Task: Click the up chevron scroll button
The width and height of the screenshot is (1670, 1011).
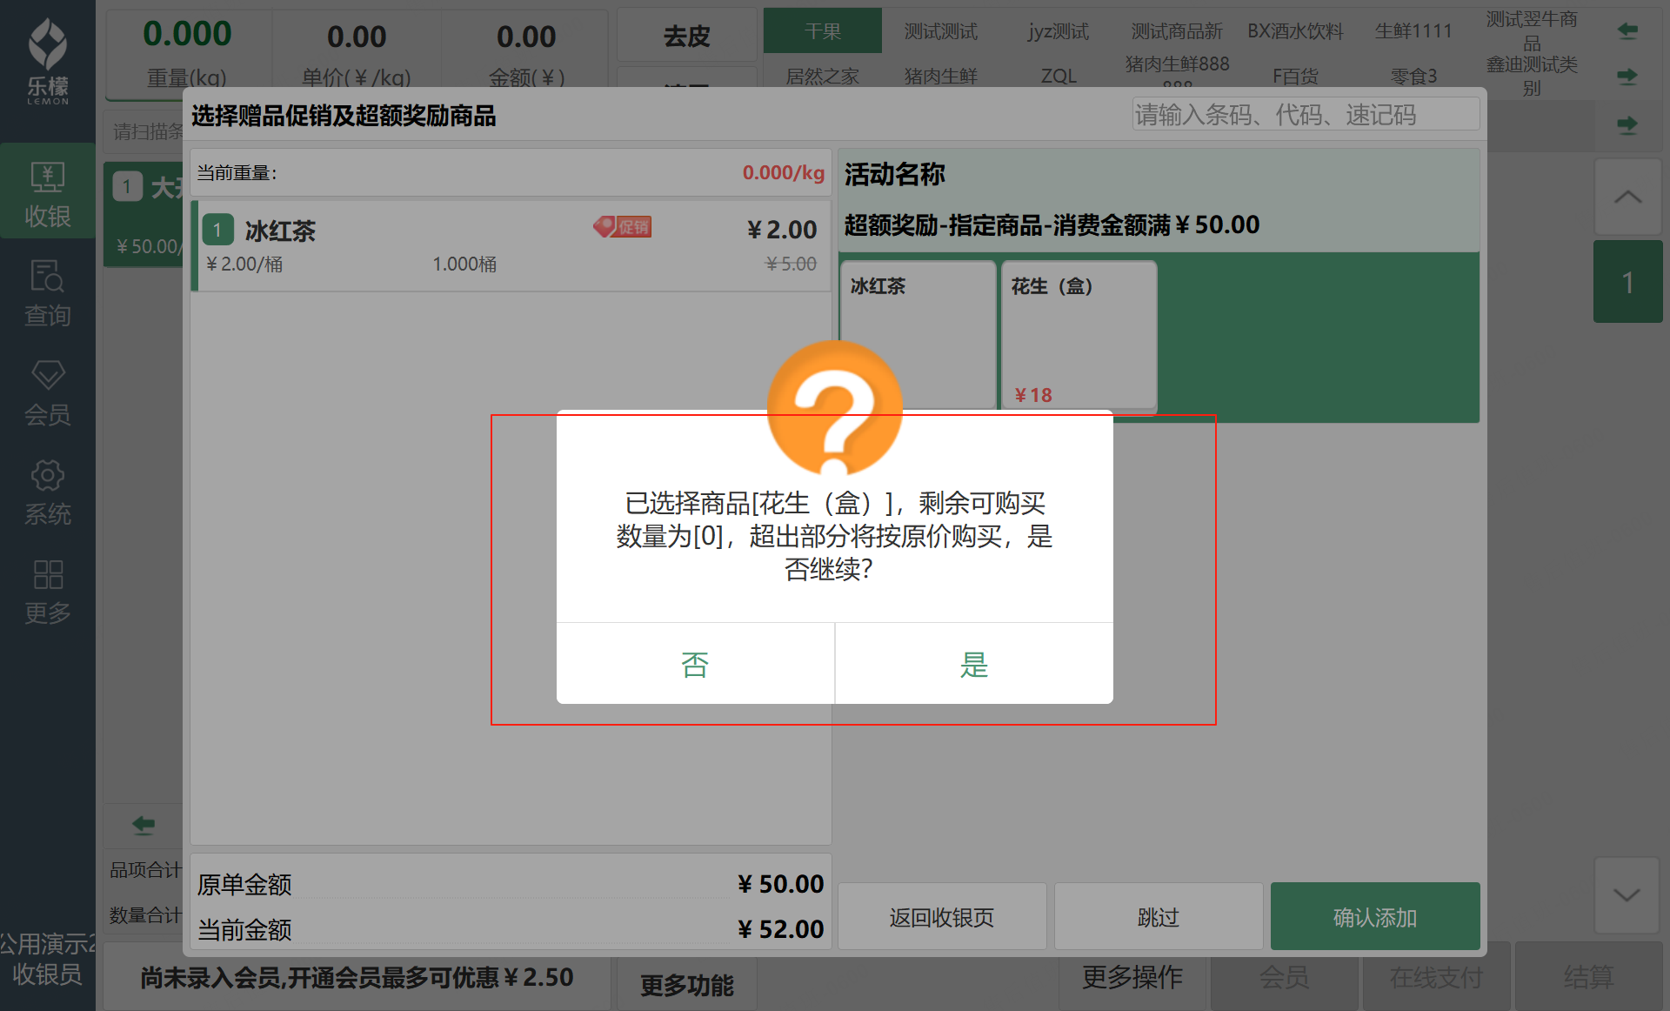Action: [x=1627, y=197]
